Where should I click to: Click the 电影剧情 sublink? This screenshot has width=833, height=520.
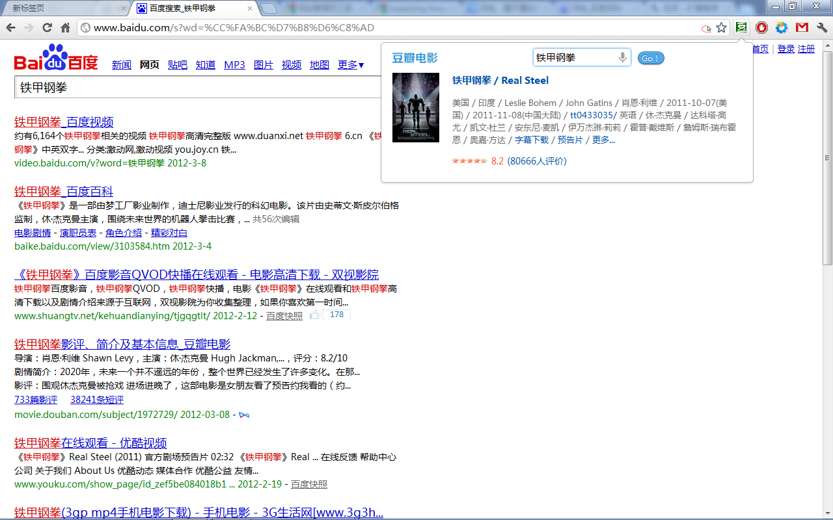point(33,233)
